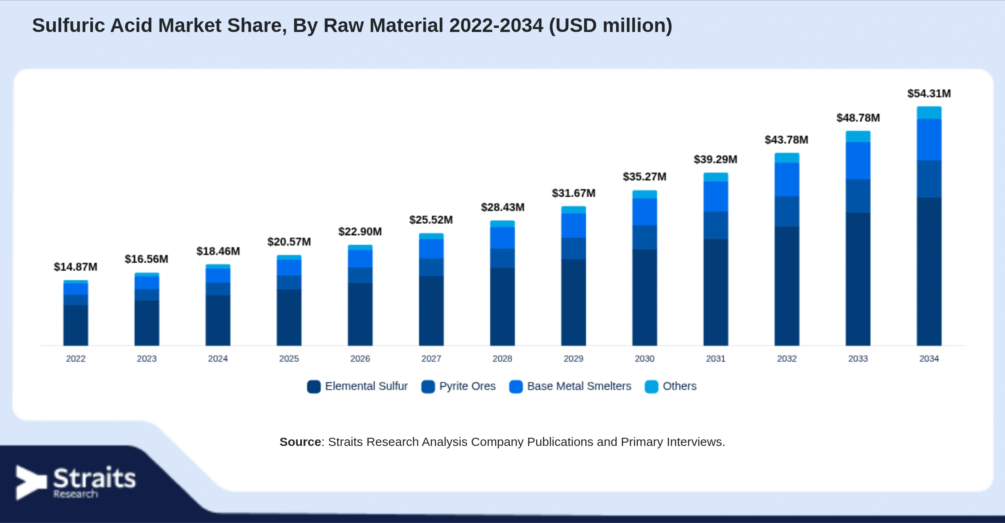Viewport: 1005px width, 523px height.
Task: Select the 2034 stacked bar
Action: (x=929, y=226)
